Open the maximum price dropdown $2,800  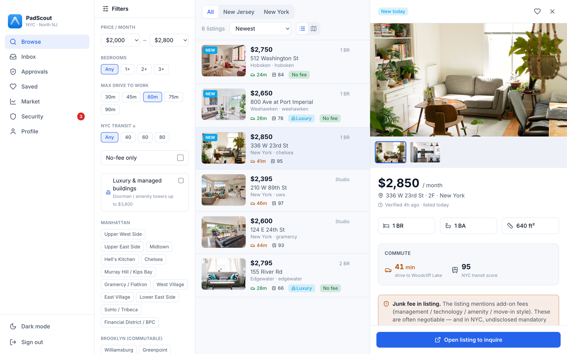coord(169,40)
